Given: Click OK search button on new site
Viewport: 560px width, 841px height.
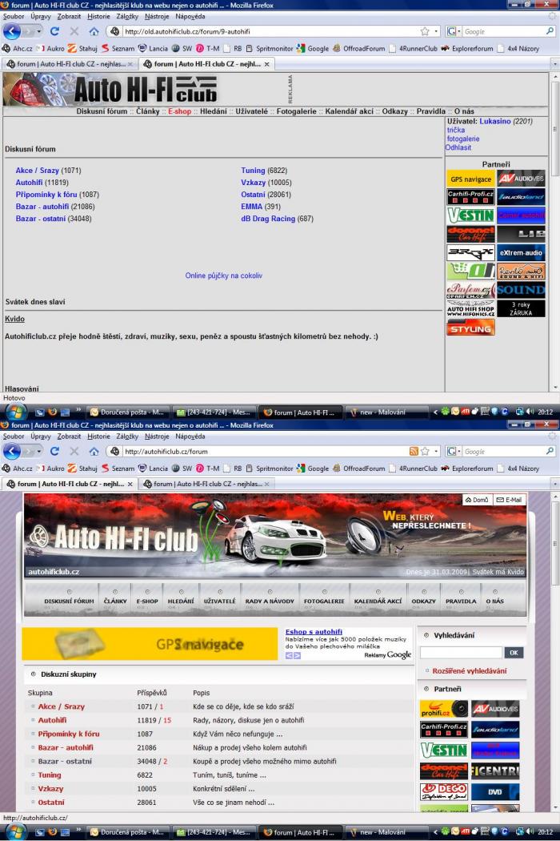Looking at the screenshot, I should 514,653.
